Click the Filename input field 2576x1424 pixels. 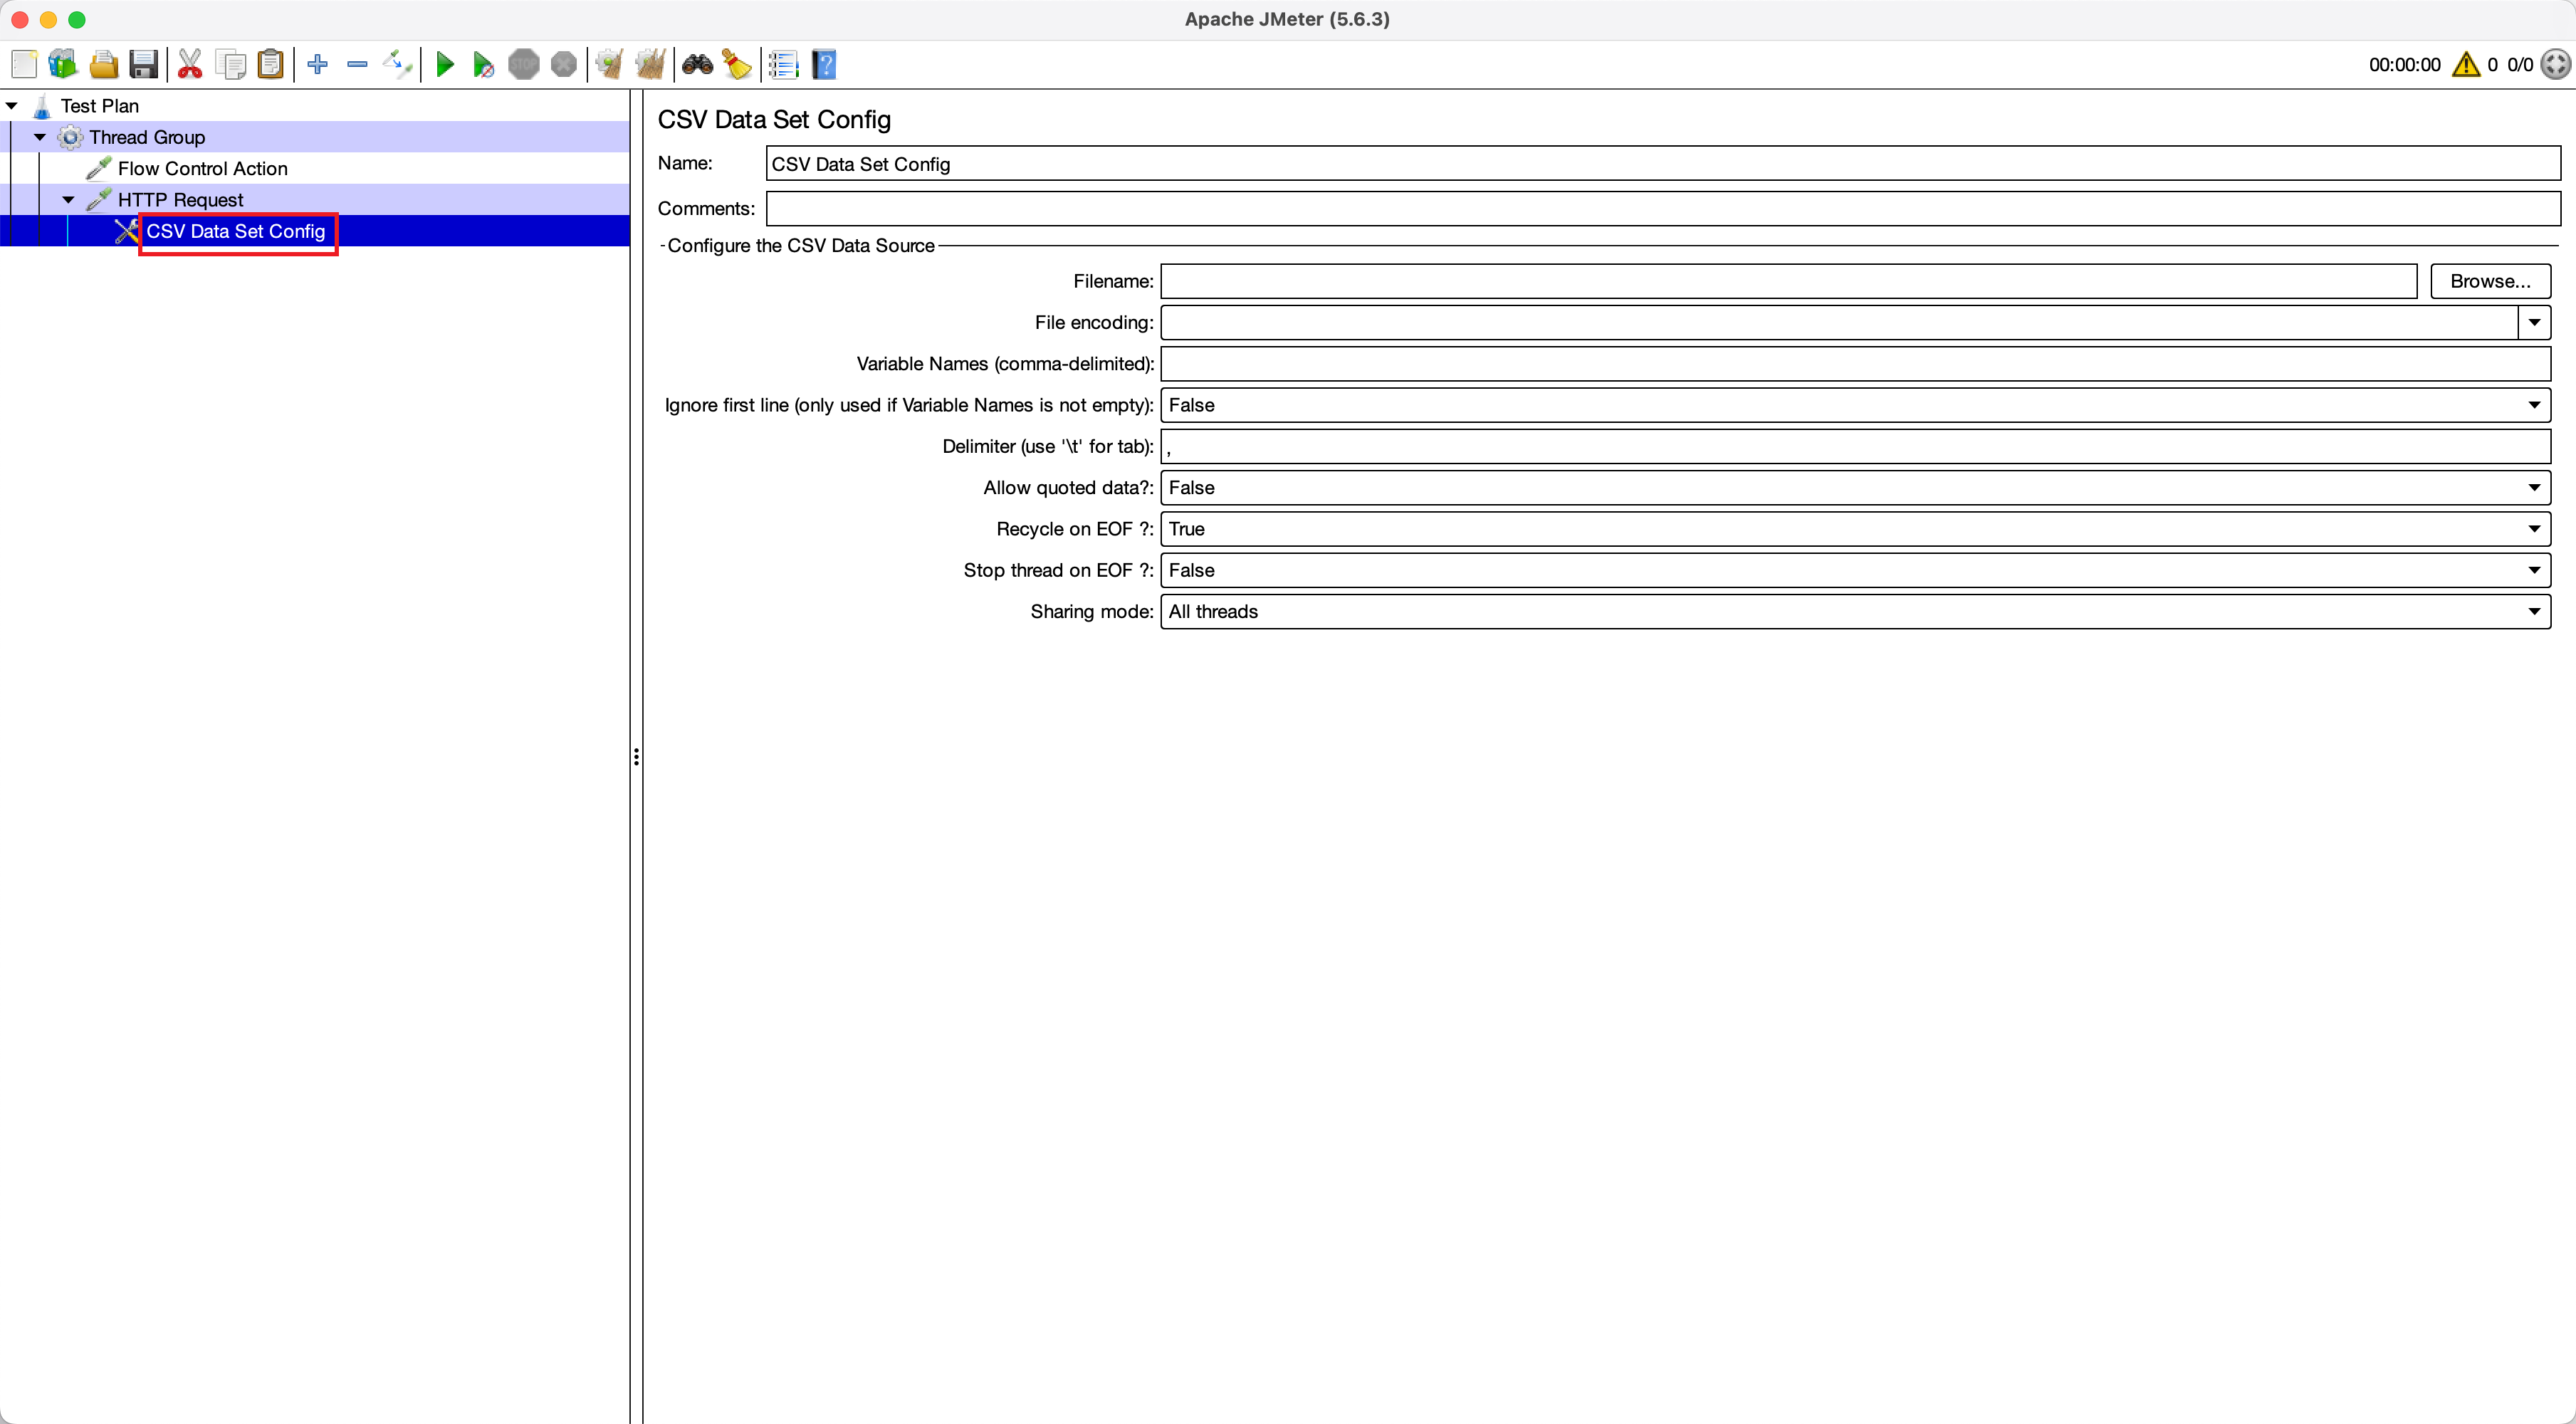[x=1788, y=282]
